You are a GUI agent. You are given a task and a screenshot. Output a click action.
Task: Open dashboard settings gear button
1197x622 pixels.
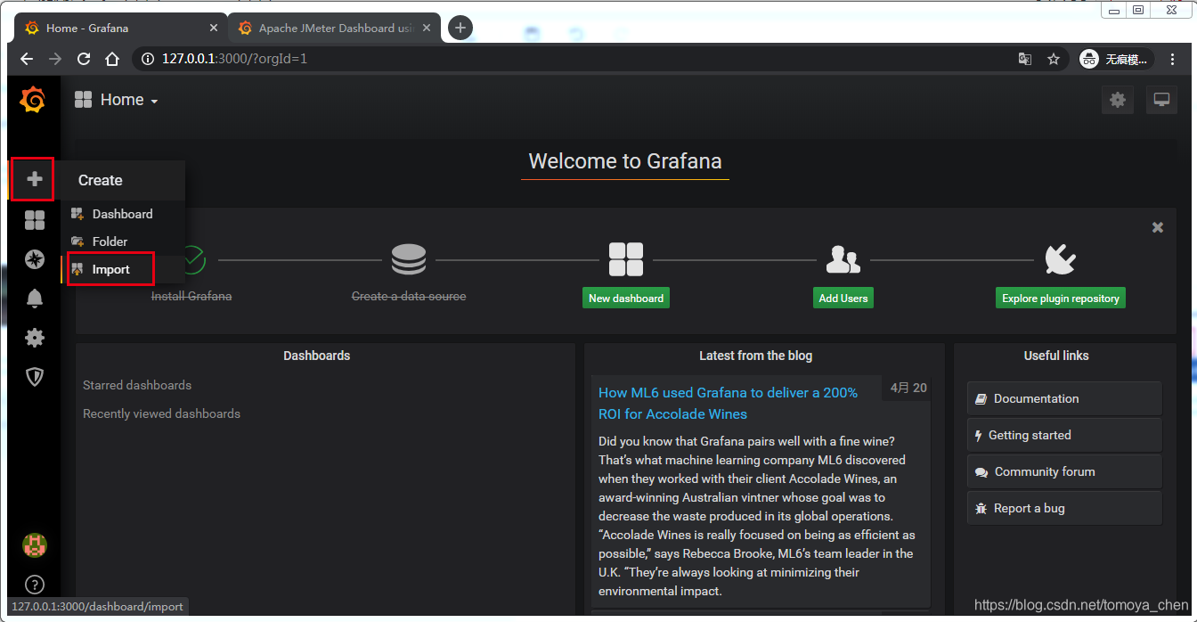coord(1118,100)
